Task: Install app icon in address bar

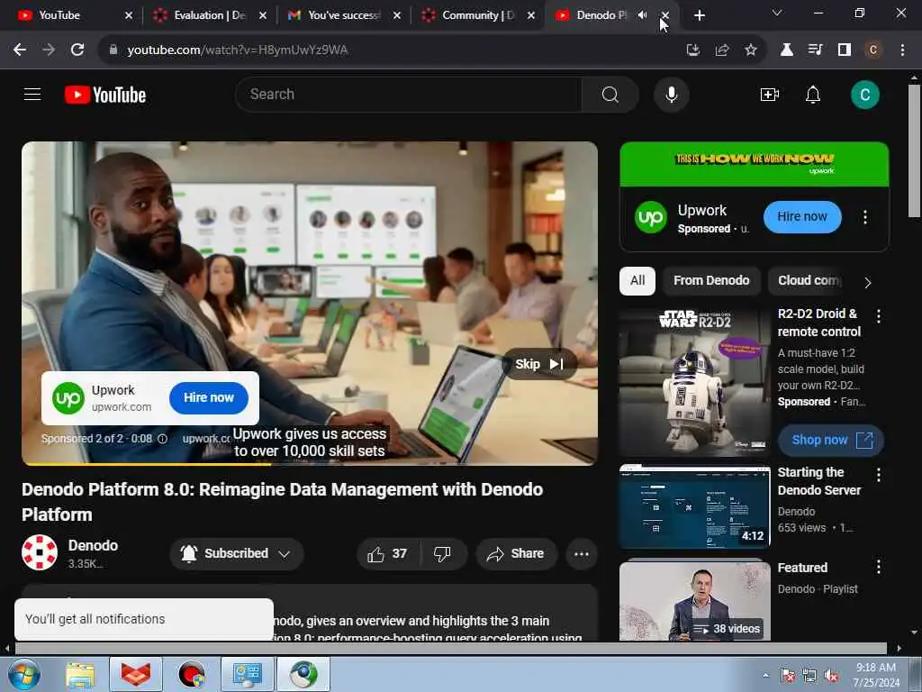Action: point(692,50)
